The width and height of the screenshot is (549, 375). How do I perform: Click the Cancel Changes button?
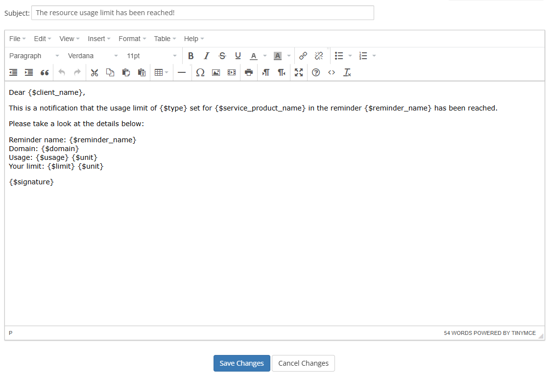pos(303,363)
